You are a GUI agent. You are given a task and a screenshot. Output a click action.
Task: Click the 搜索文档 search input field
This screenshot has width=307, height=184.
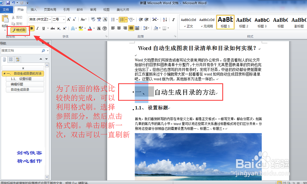tap(21, 51)
